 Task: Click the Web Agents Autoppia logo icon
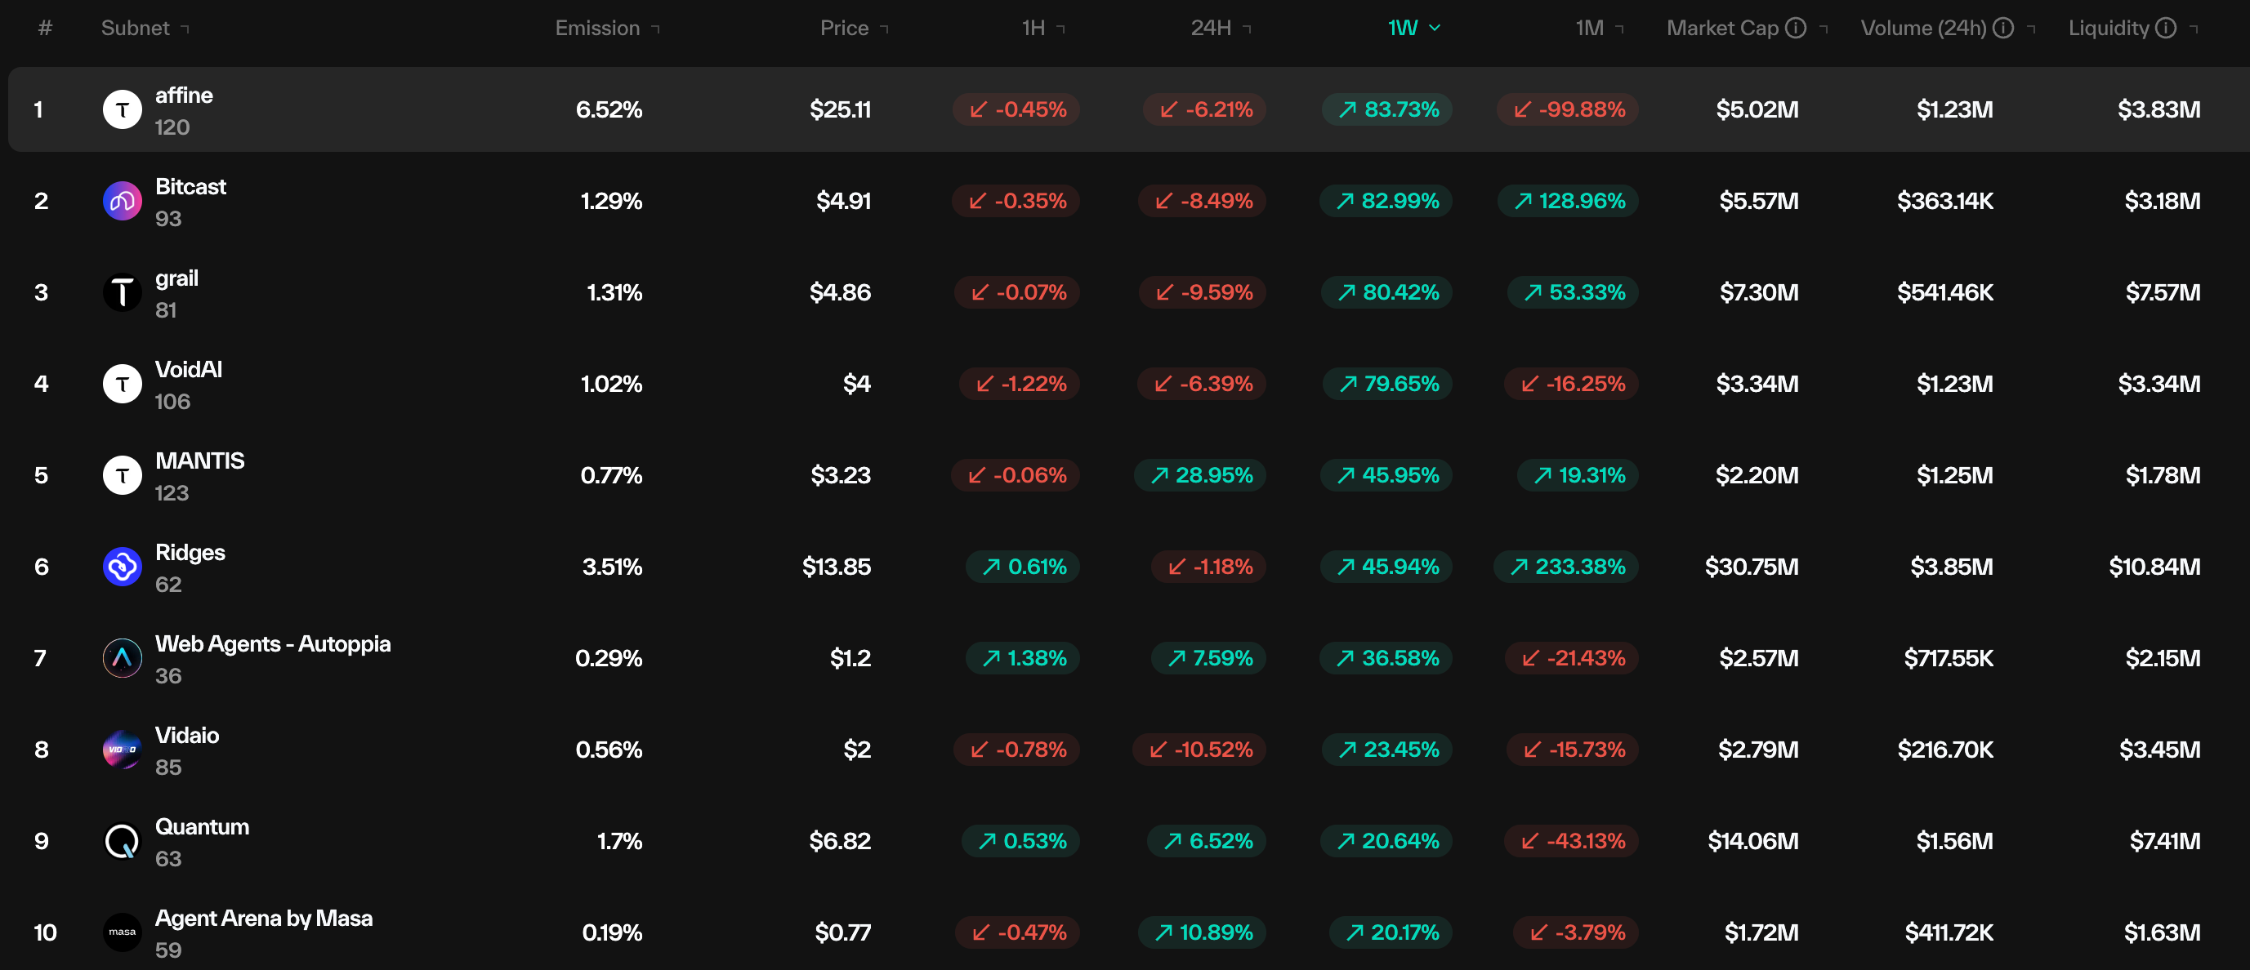pos(123,658)
